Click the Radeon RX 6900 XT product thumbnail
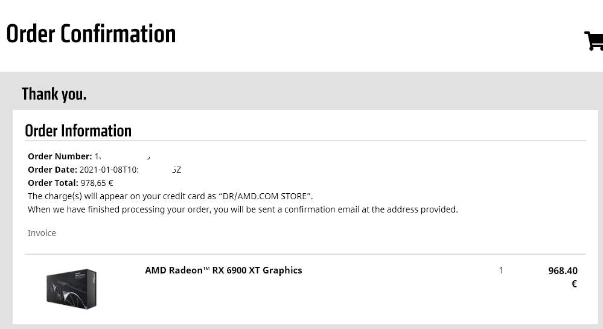The width and height of the screenshot is (603, 329). (71, 289)
